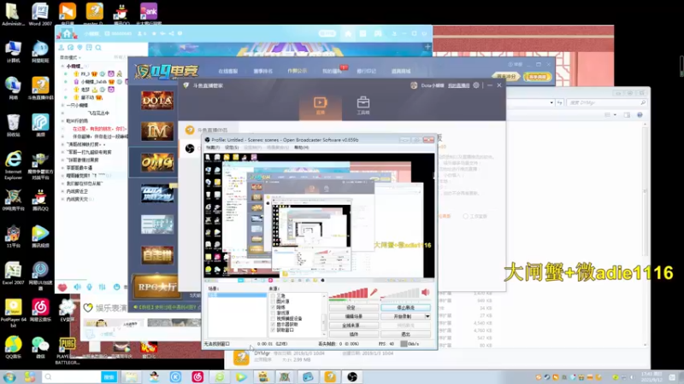
Task: Click the 退出 button in OBS
Action: 405,335
